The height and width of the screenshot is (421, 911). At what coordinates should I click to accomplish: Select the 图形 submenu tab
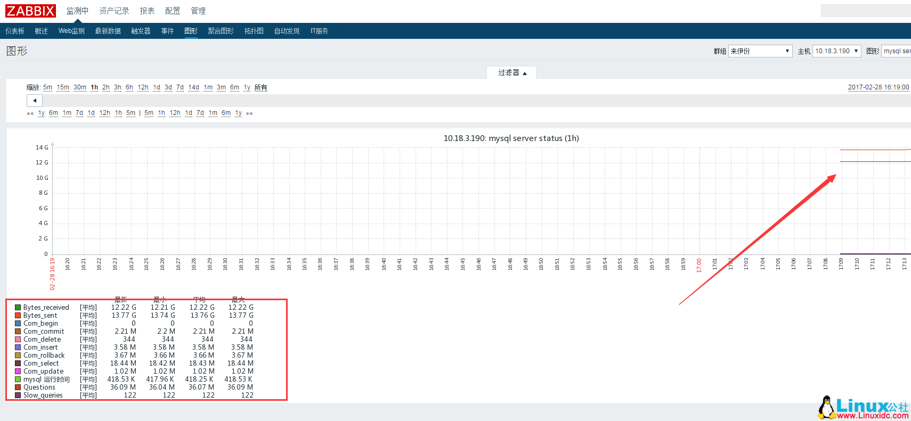click(191, 31)
